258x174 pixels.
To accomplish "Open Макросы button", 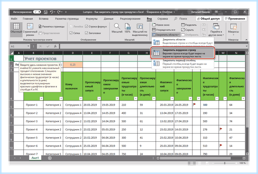I will [x=233, y=30].
